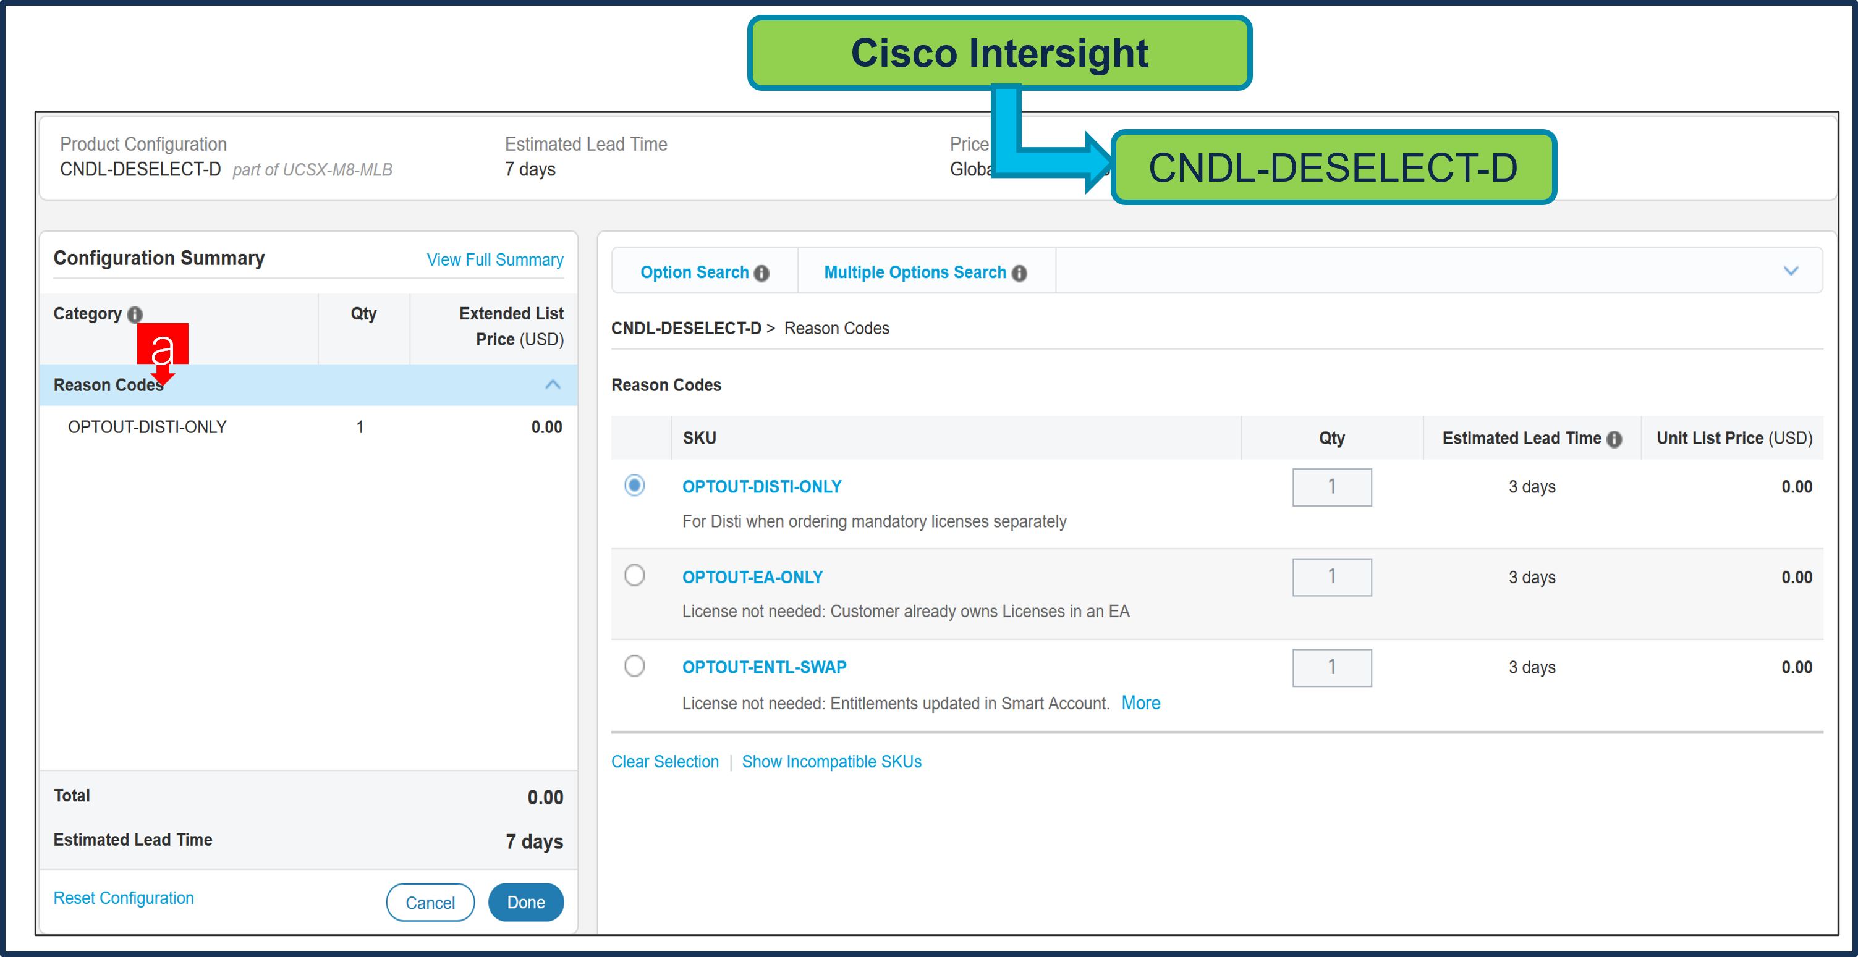Image resolution: width=1858 pixels, height=957 pixels.
Task: Click the Cancel button
Action: pos(430,902)
